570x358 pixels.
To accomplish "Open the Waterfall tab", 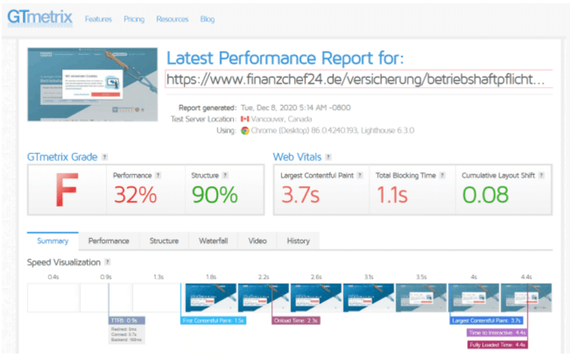I will pyautogui.click(x=213, y=241).
